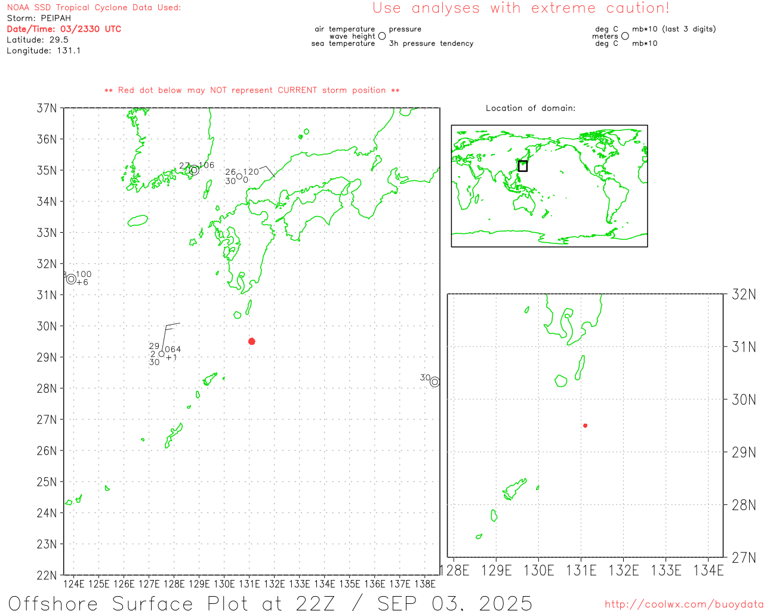Click the wind barb beside station 120

(x=267, y=172)
